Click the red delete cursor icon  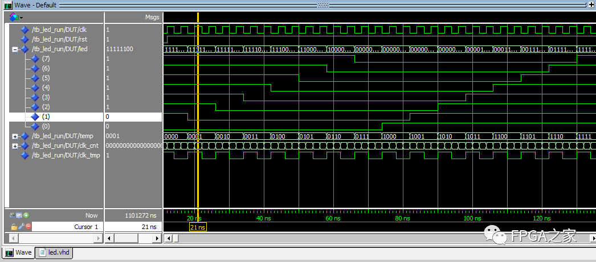click(28, 226)
